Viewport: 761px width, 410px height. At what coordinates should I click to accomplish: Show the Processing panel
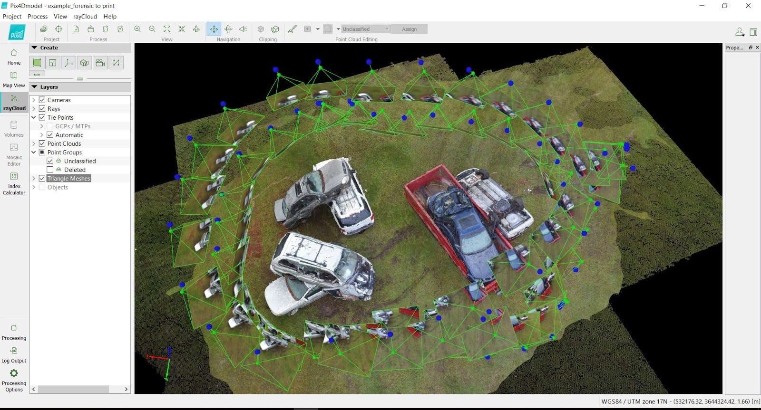14,333
